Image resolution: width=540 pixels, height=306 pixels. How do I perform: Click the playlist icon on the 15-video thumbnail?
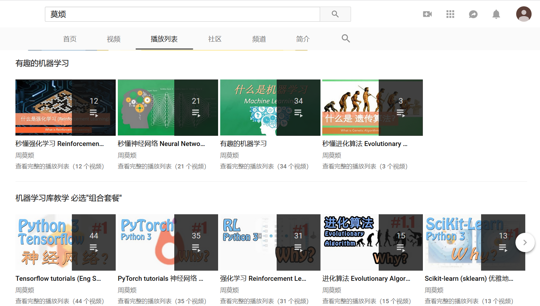click(401, 248)
